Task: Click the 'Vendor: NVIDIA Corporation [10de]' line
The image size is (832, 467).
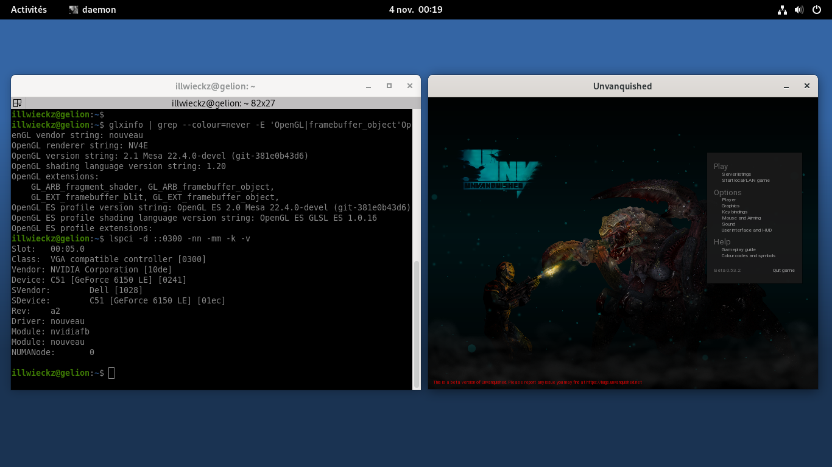Action: pos(92,269)
